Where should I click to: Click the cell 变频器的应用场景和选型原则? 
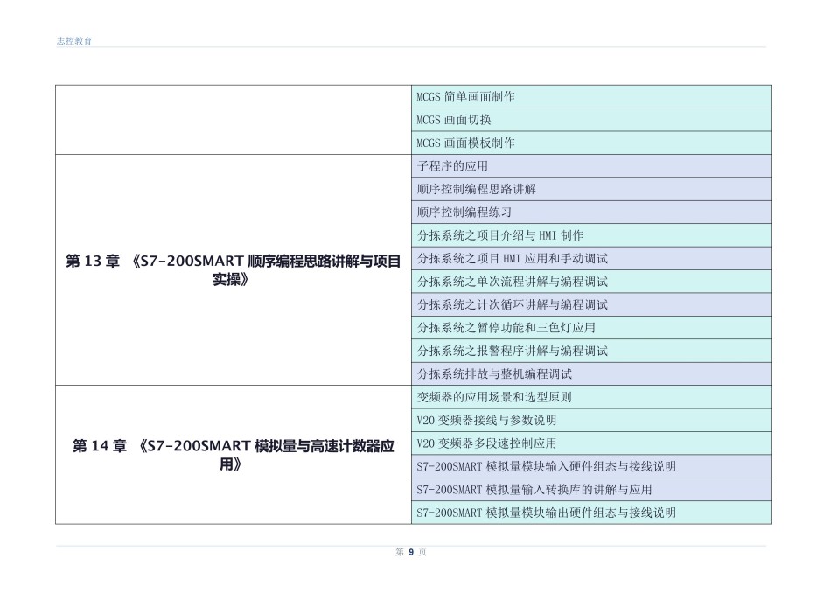coord(591,397)
